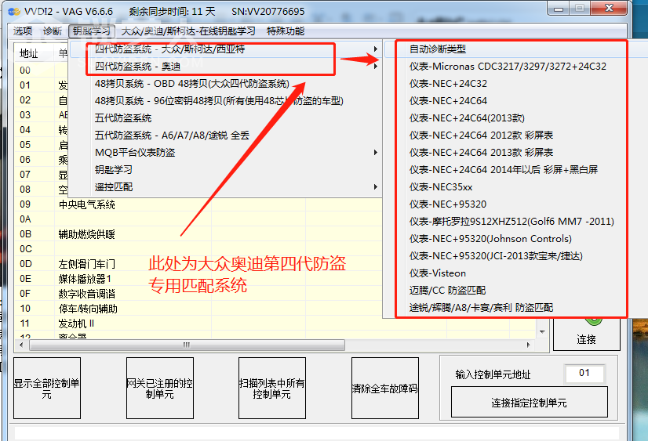Click the VVDI2 app icon in title bar
Screen dimensions: 648x441
click(13, 11)
